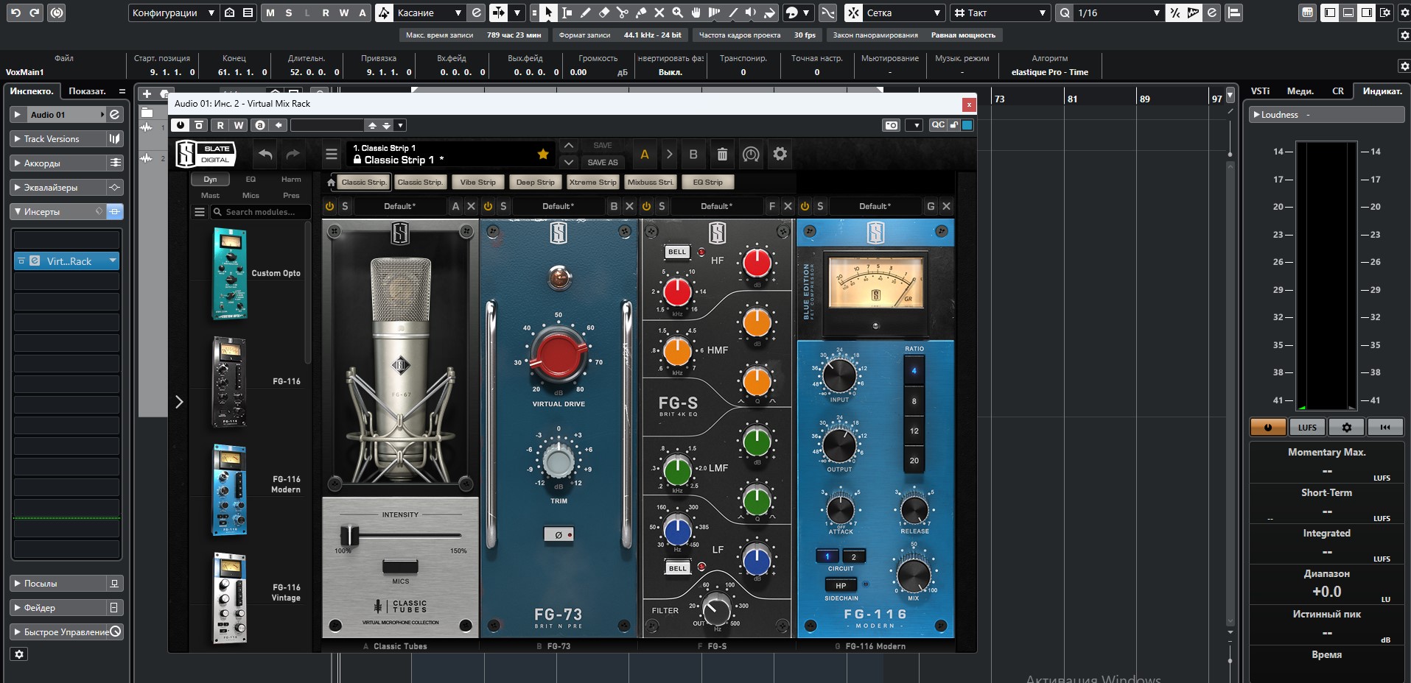Select the Mics module category tab
This screenshot has width=1411, height=683.
point(251,196)
